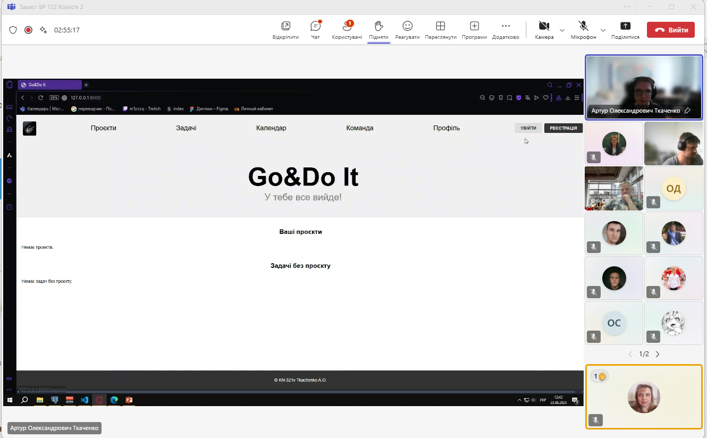
Task: Click Задачі in the Go&Do It navigation
Action: tap(186, 128)
